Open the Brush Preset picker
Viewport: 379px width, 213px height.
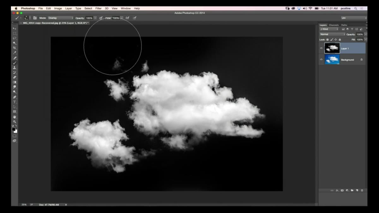point(27,18)
